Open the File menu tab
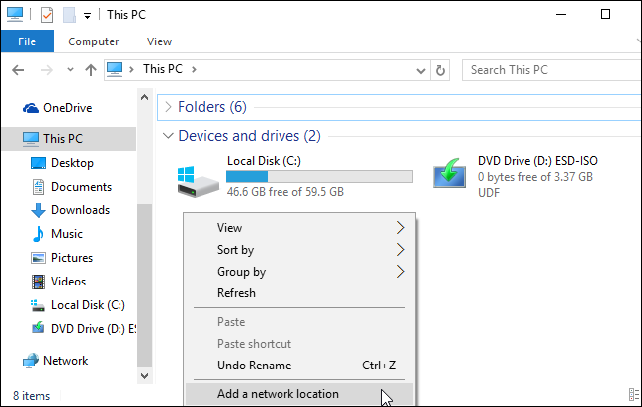642x407 pixels. tap(27, 41)
